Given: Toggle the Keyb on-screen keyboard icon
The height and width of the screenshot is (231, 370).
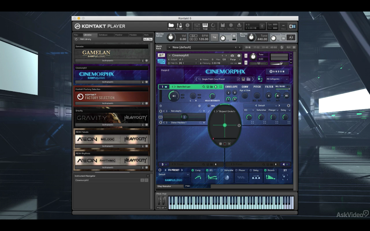Looking at the screenshot, I should tap(205, 25).
